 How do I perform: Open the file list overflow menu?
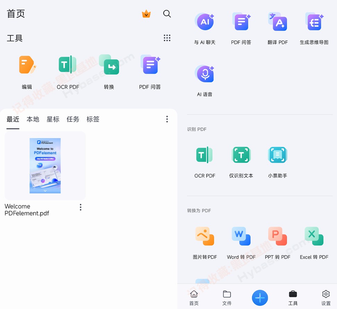point(167,119)
